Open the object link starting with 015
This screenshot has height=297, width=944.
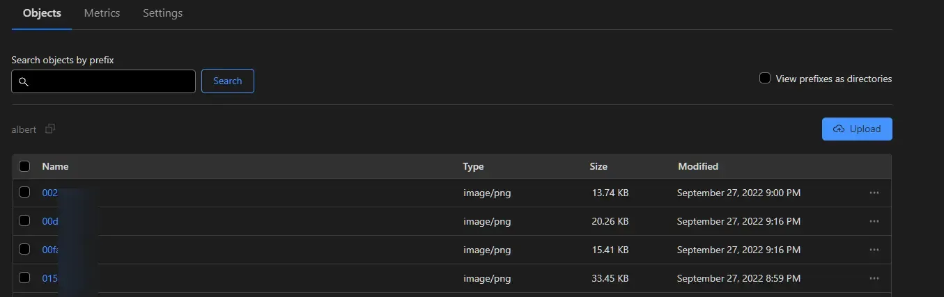[49, 278]
